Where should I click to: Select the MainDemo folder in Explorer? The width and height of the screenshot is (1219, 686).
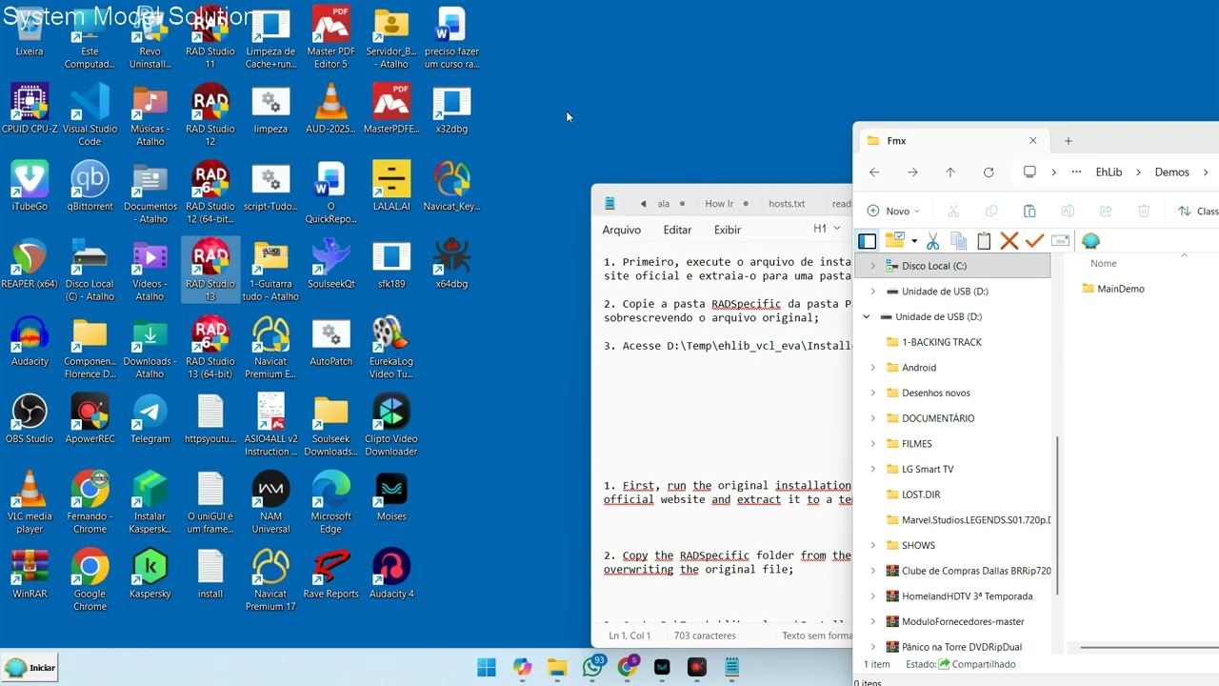click(1113, 289)
